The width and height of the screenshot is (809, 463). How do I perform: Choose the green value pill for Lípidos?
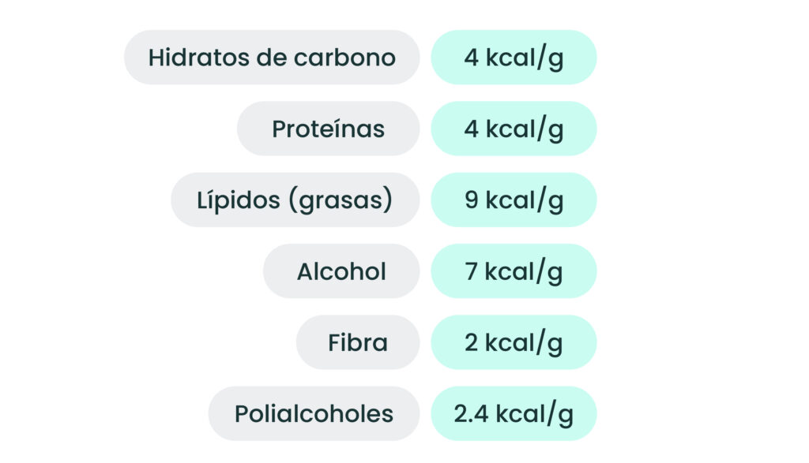click(514, 200)
